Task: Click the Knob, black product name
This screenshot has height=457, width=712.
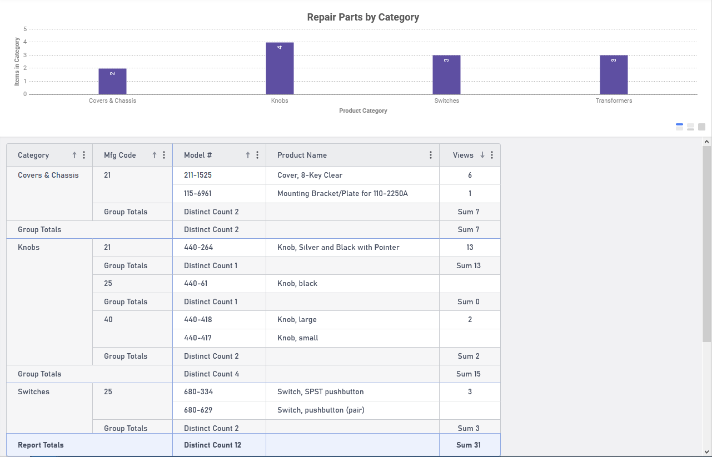Action: pyautogui.click(x=297, y=283)
